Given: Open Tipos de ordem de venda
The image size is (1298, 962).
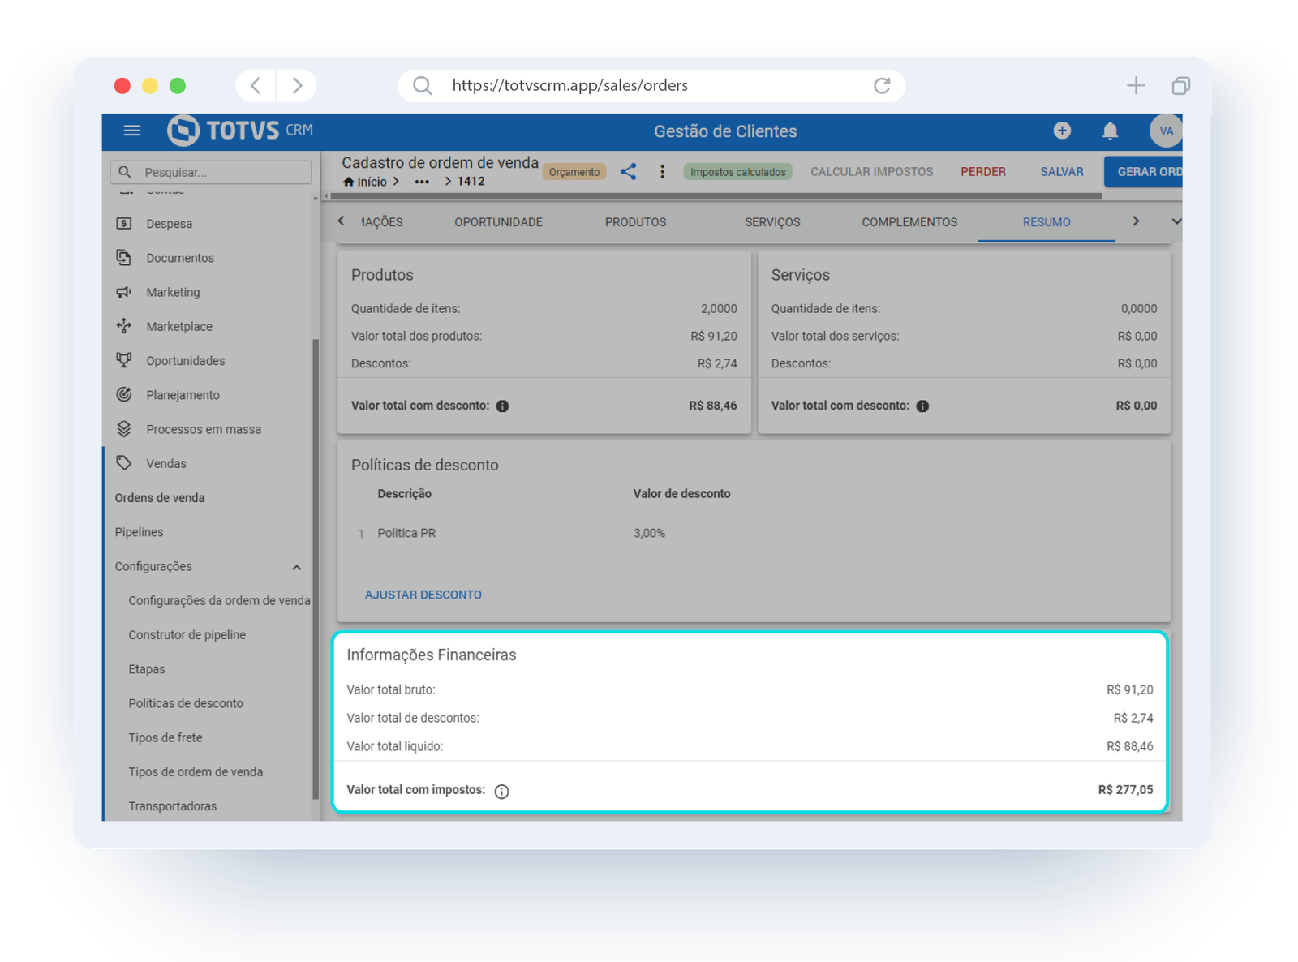Looking at the screenshot, I should 196,772.
